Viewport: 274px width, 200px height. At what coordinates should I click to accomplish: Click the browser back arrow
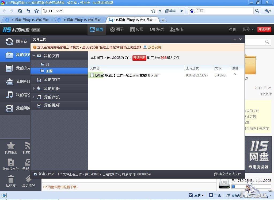(4, 11)
